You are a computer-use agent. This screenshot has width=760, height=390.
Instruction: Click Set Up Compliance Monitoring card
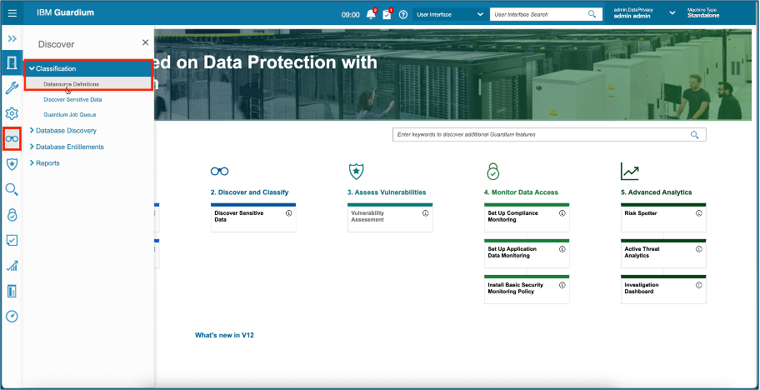coord(527,218)
